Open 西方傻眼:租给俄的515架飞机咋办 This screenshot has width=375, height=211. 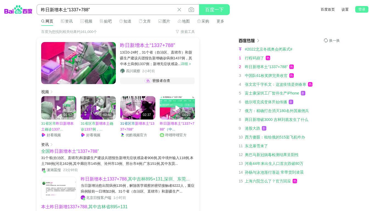point(275,137)
